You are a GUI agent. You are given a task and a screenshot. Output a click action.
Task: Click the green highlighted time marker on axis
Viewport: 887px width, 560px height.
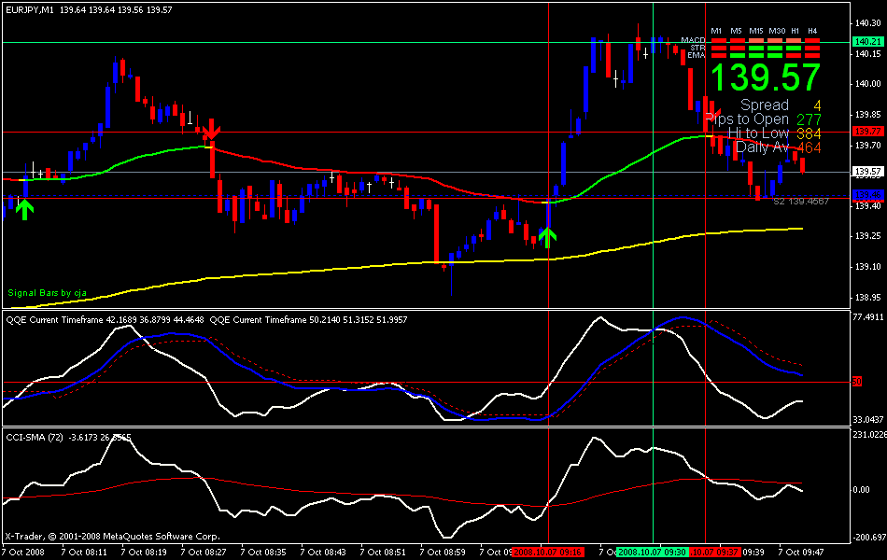[x=653, y=552]
